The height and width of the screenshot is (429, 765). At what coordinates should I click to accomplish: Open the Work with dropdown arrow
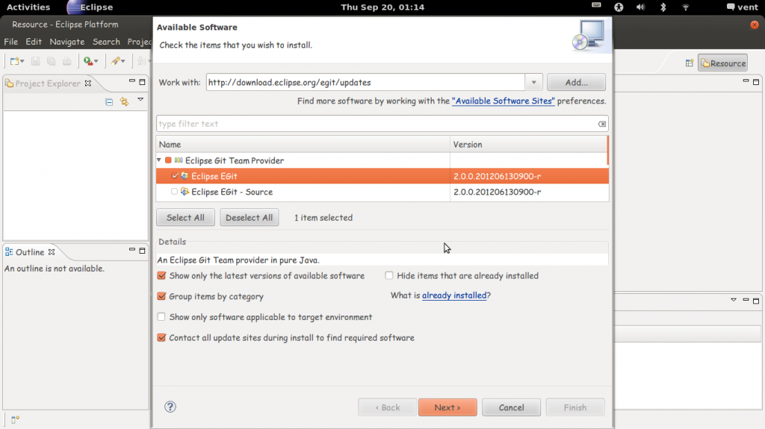[533, 82]
